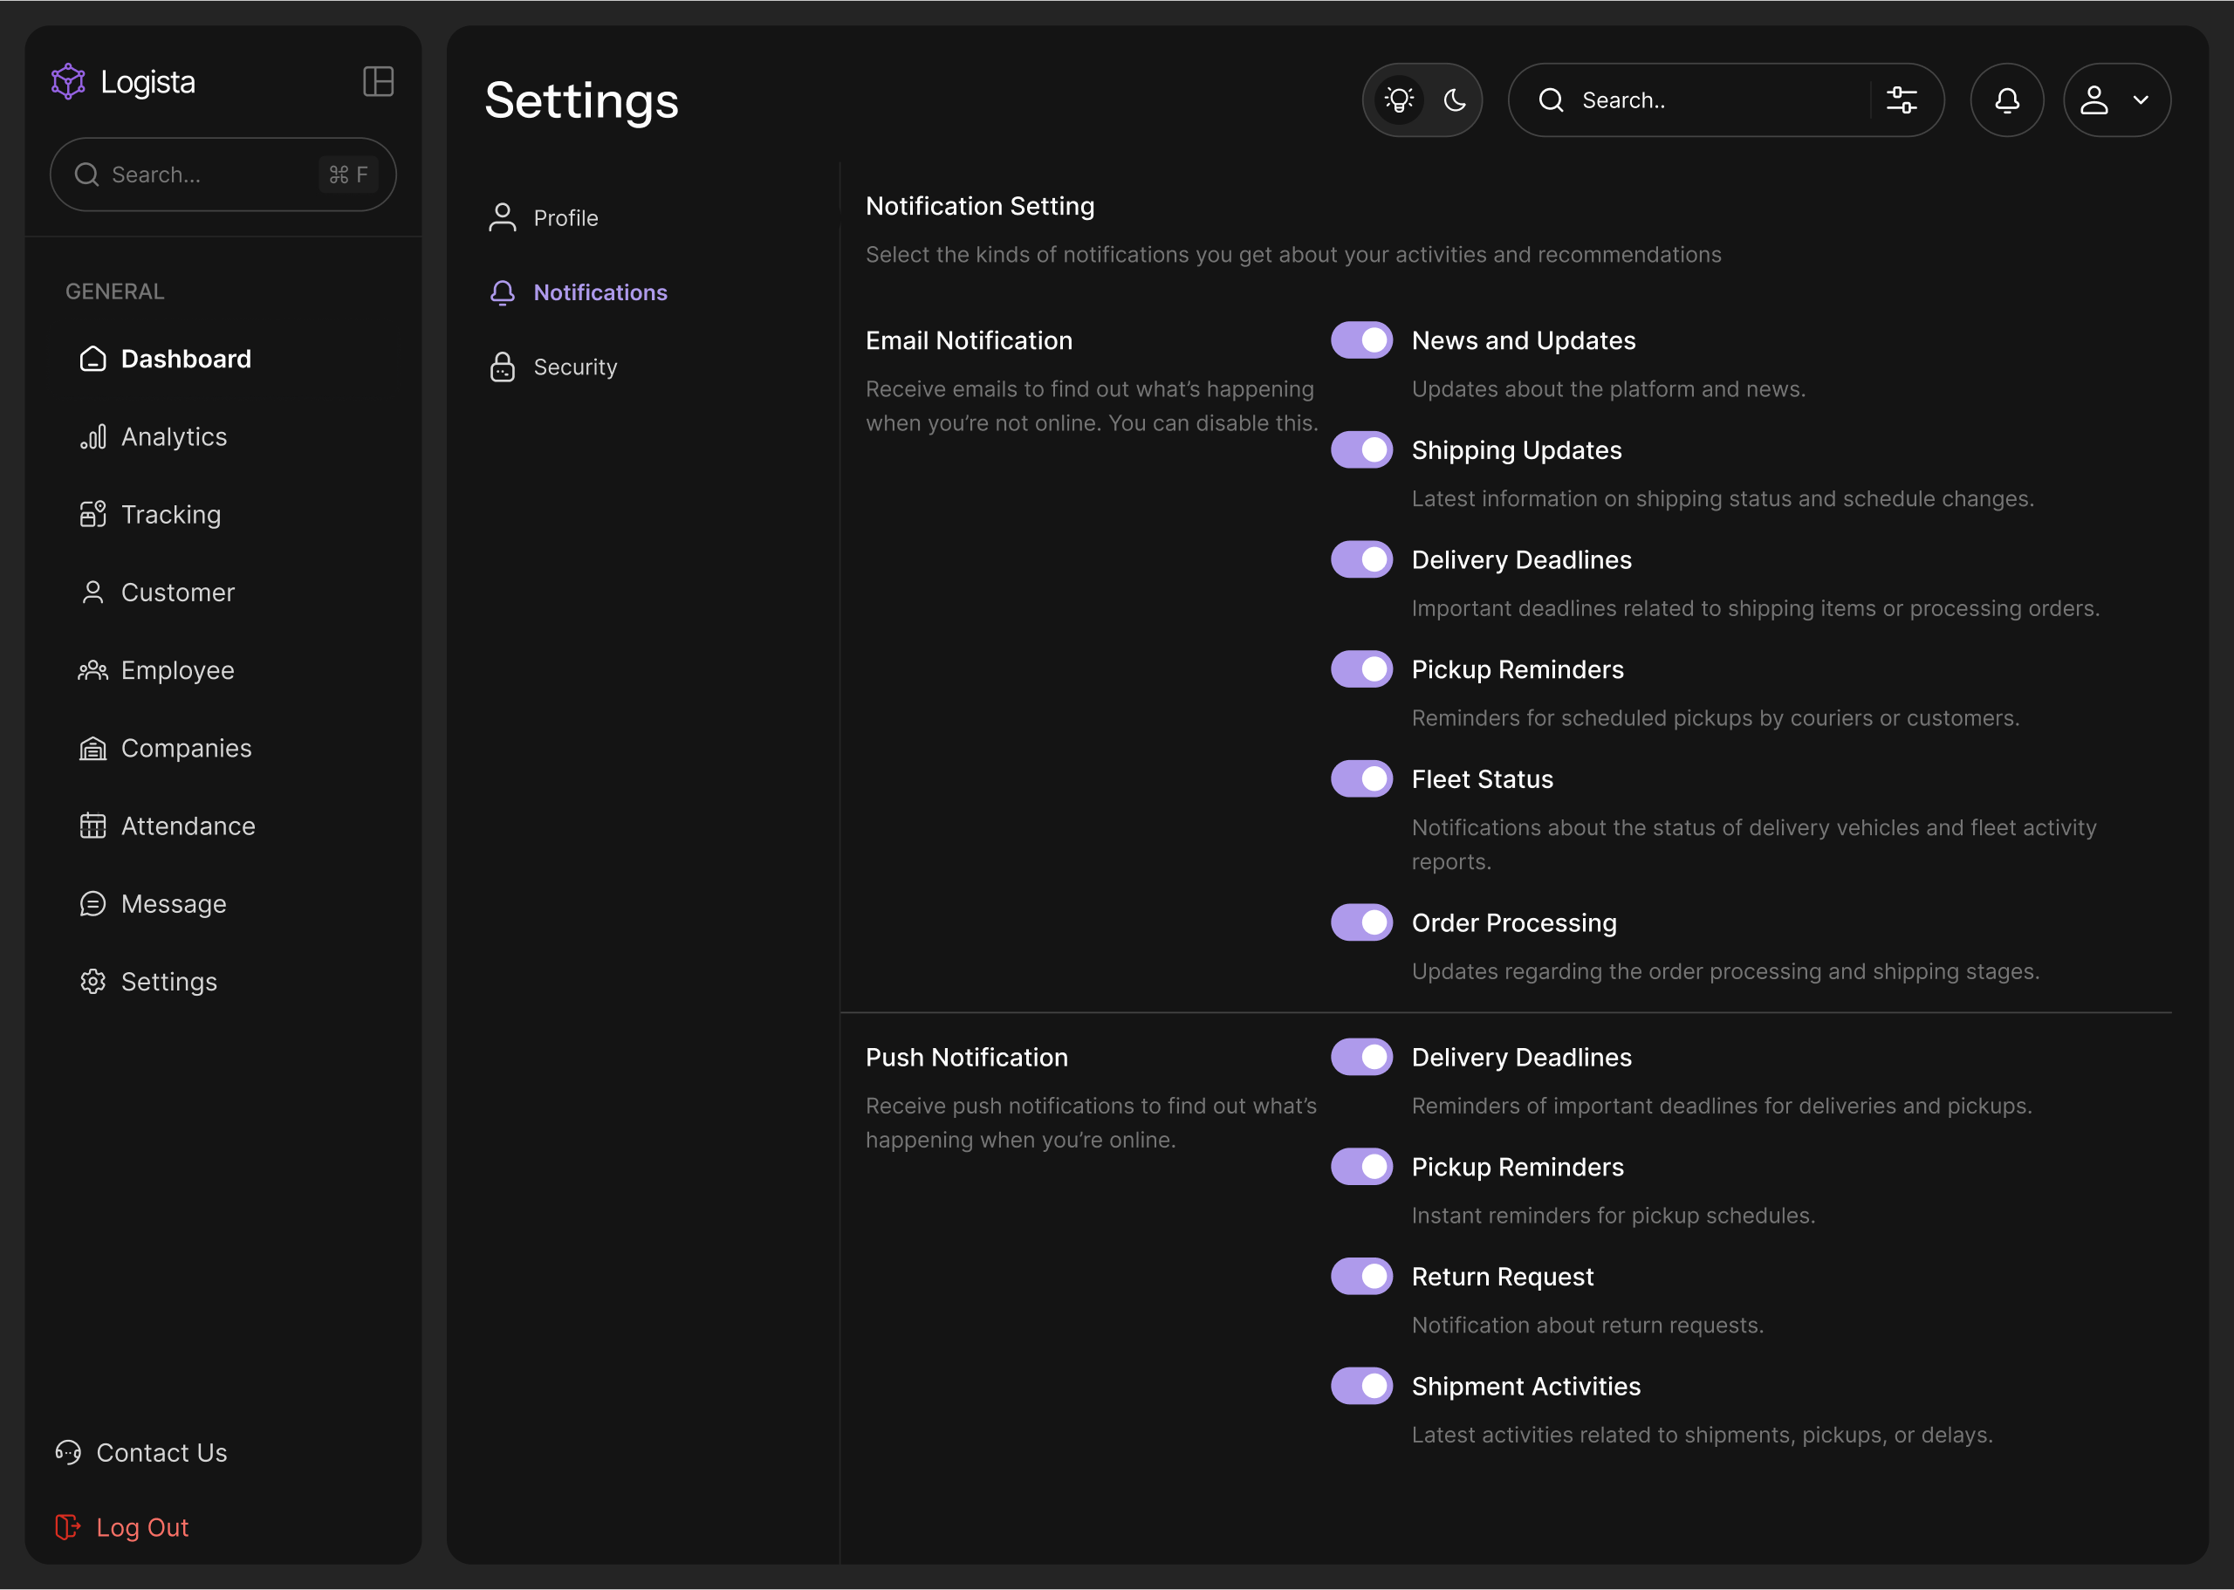Image resolution: width=2234 pixels, height=1590 pixels.
Task: Switch to light mode with lightbulb icon
Action: pyautogui.click(x=1400, y=99)
